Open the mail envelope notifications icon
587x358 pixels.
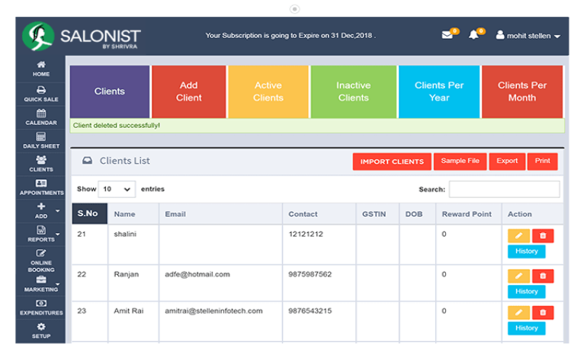(447, 35)
